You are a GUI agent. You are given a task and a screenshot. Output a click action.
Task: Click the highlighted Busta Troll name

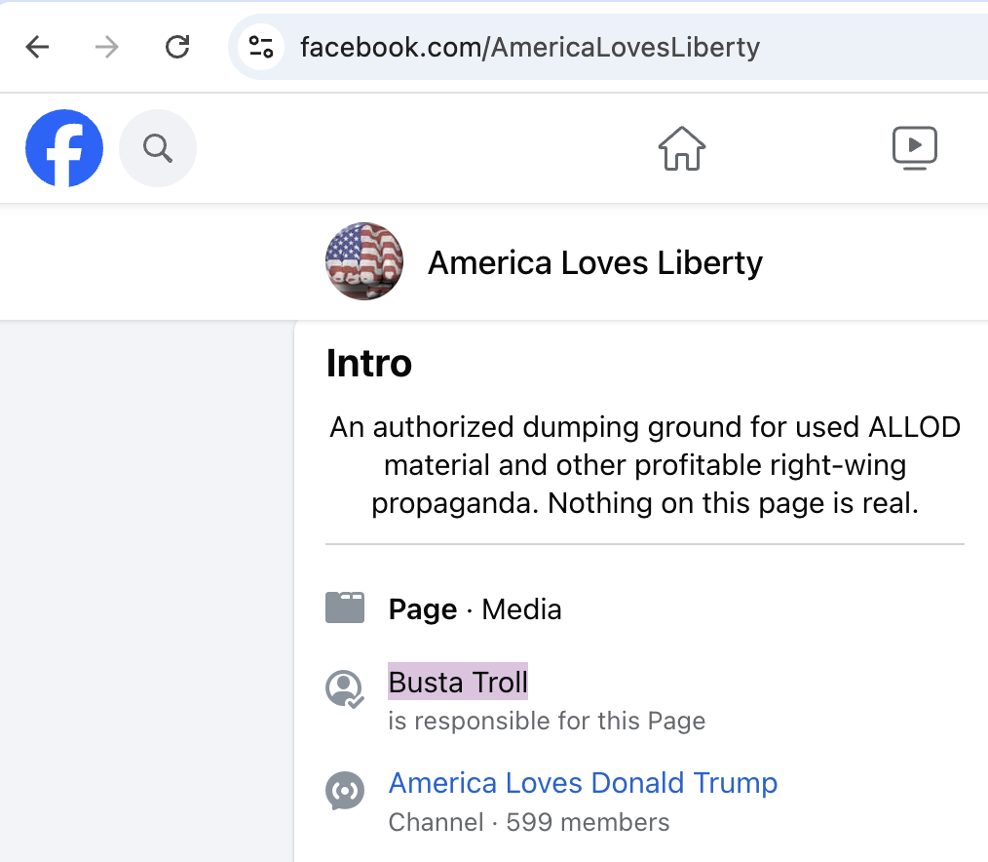coord(458,683)
